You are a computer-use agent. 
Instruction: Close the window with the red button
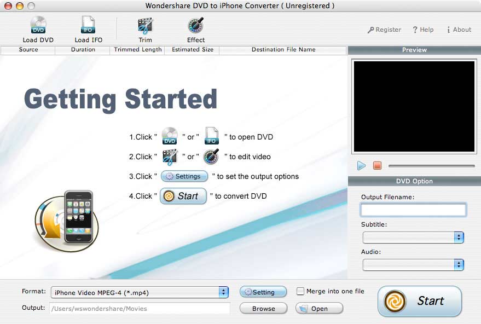8,6
